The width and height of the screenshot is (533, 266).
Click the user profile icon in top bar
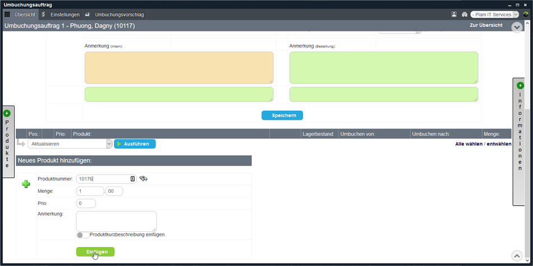coord(454,15)
